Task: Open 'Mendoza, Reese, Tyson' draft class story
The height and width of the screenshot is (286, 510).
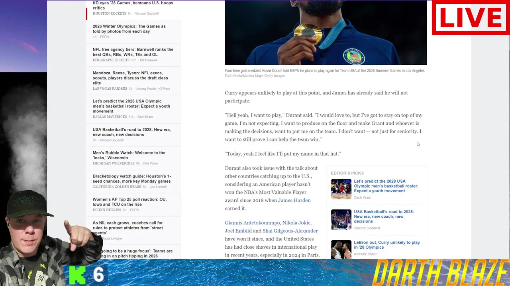Action: pyautogui.click(x=130, y=78)
